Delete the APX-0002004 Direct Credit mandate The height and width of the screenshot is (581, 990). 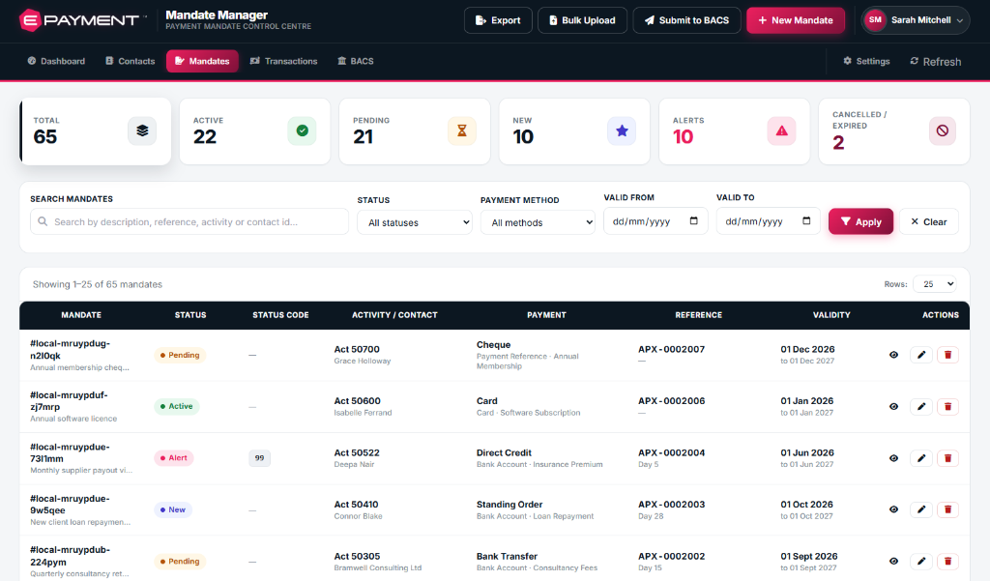pos(947,458)
